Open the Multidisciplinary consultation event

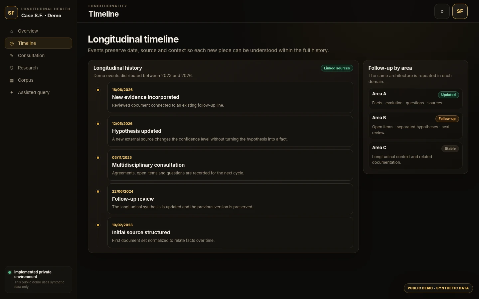point(230,165)
